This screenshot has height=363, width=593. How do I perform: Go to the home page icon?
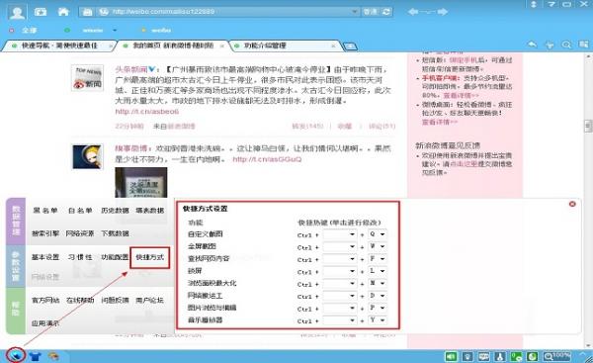63,12
